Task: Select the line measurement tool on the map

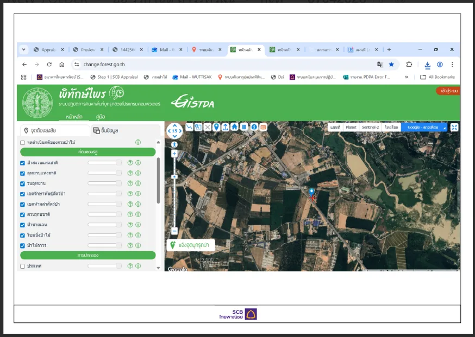Action: (x=189, y=127)
